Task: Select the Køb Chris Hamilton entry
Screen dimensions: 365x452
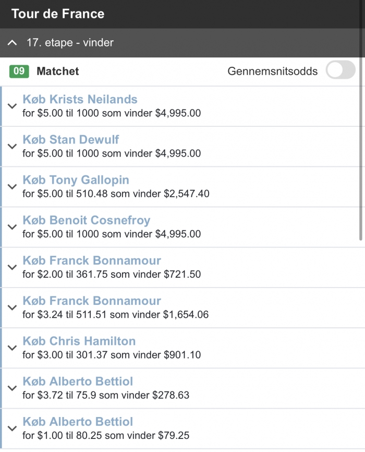Action: coord(79,341)
